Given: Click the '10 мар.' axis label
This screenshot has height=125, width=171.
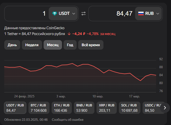Looking at the screenshot, I should 98,96.
